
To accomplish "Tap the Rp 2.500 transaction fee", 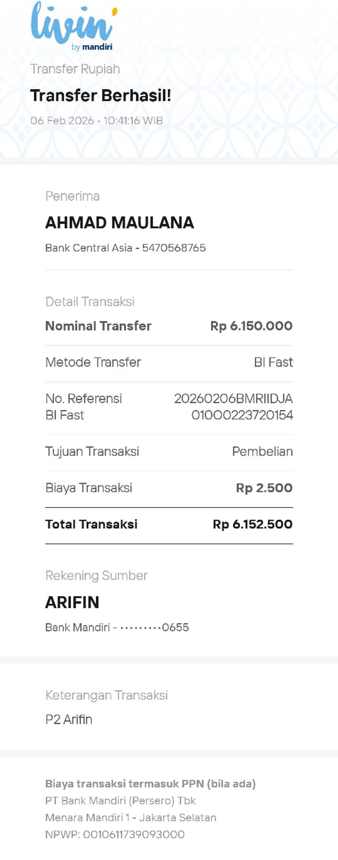I will [264, 488].
